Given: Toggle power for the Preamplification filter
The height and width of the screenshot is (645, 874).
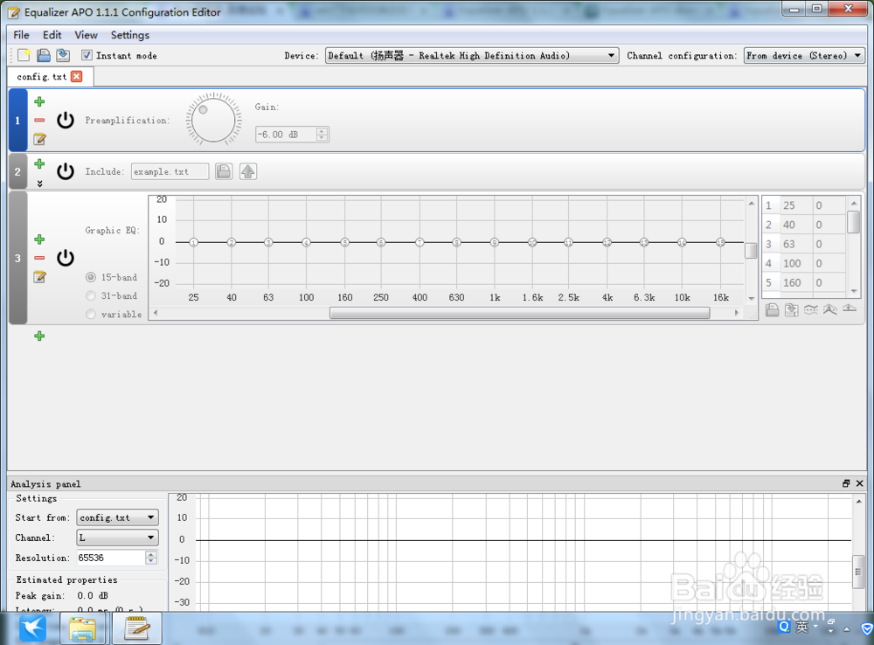Looking at the screenshot, I should coord(66,120).
